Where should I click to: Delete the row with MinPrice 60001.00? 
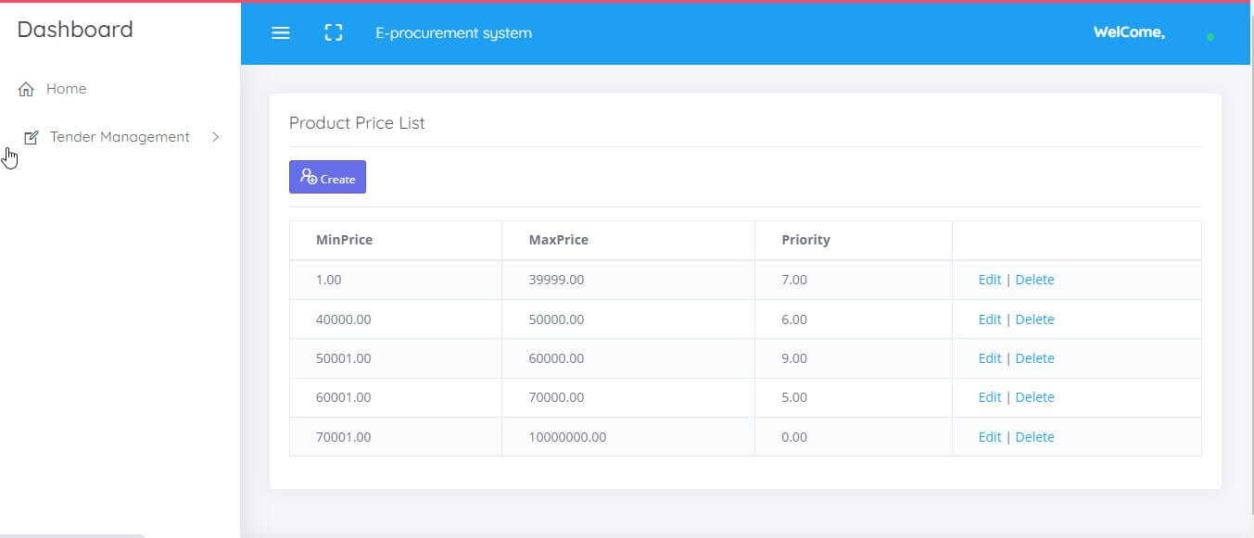tap(1034, 397)
